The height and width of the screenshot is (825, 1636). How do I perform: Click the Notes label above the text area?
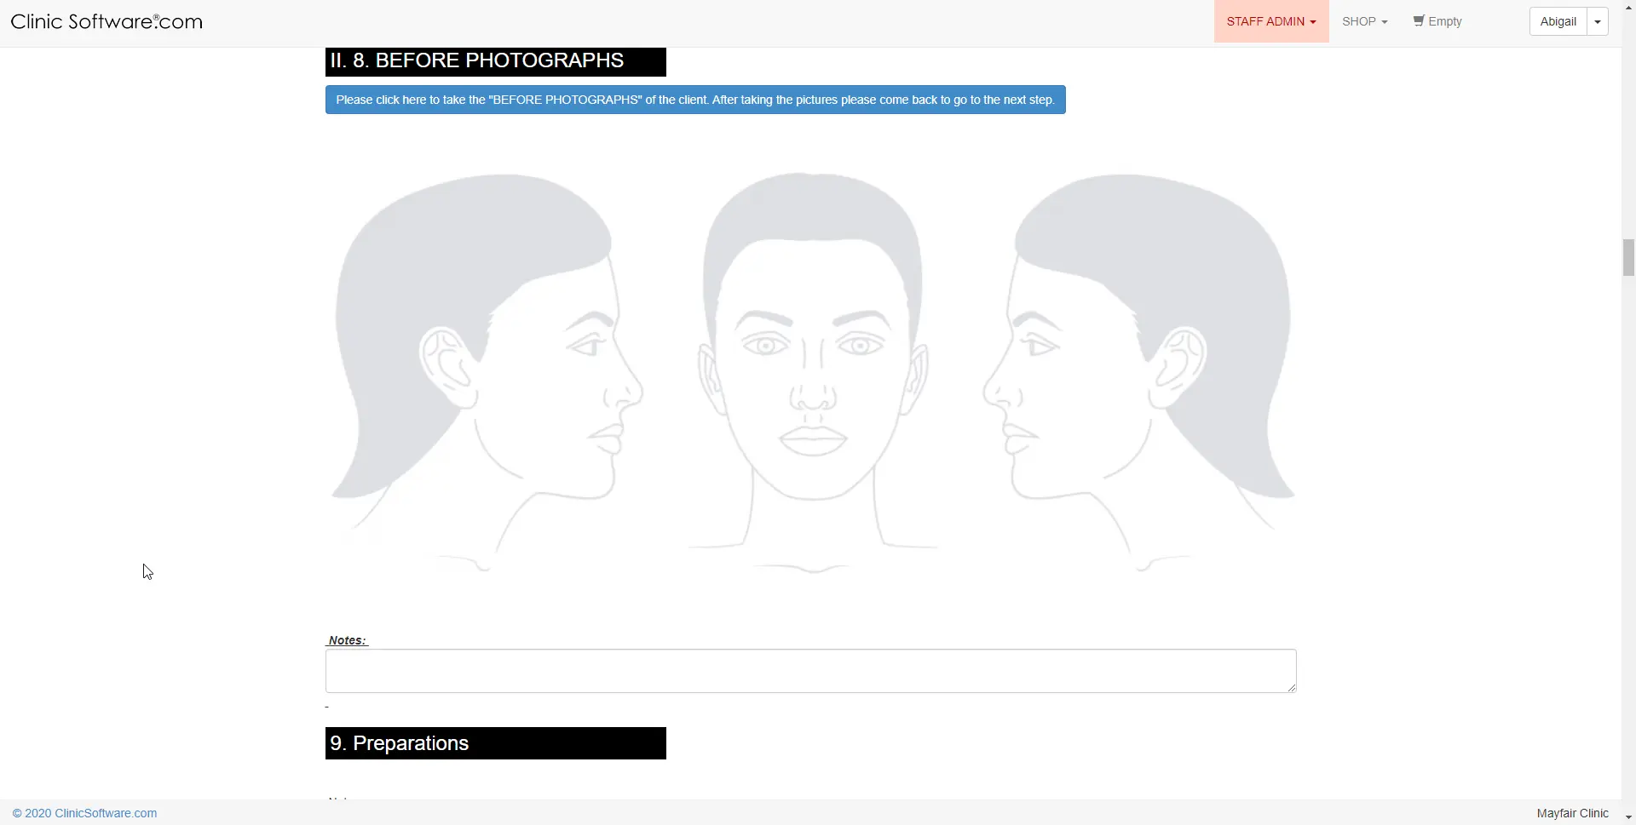pyautogui.click(x=347, y=640)
